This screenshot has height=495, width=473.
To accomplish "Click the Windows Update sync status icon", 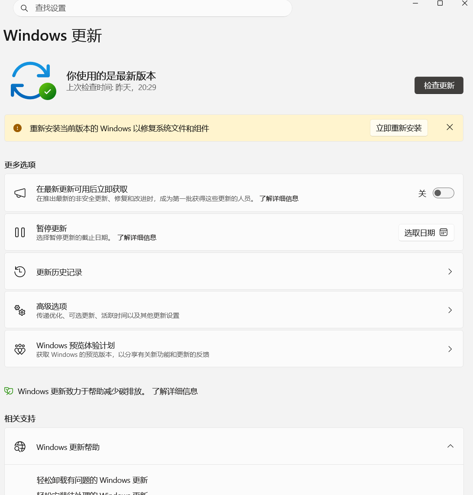I will coord(33,81).
